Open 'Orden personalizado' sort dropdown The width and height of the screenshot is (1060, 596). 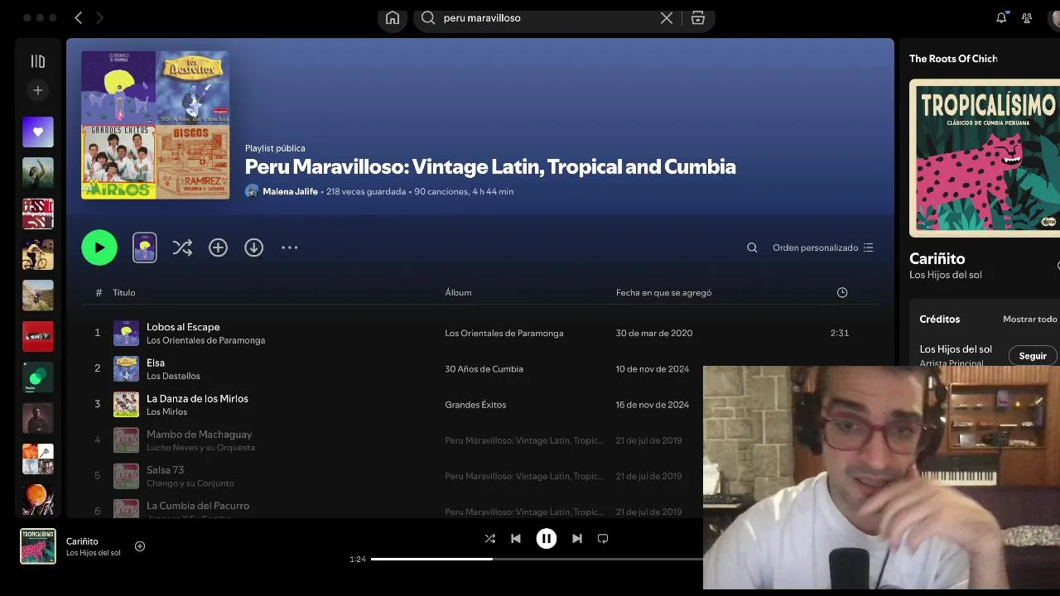pyautogui.click(x=822, y=248)
